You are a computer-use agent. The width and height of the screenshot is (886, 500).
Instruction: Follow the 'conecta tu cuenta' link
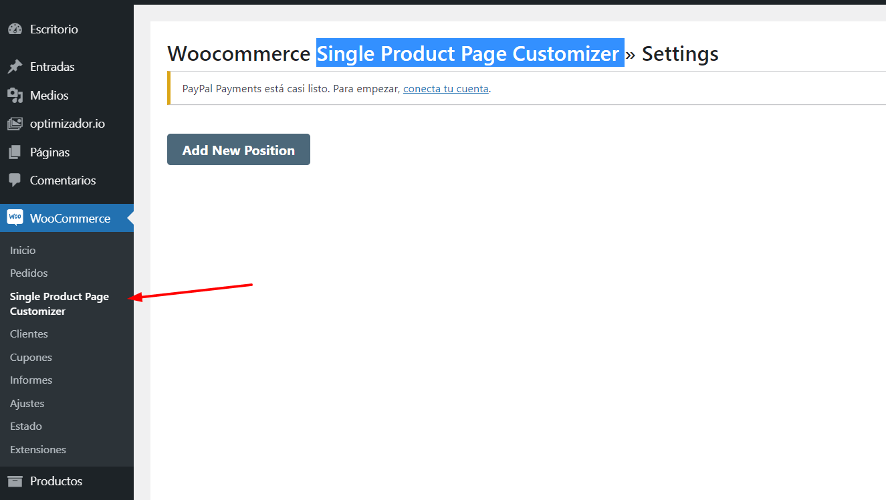[x=446, y=88]
